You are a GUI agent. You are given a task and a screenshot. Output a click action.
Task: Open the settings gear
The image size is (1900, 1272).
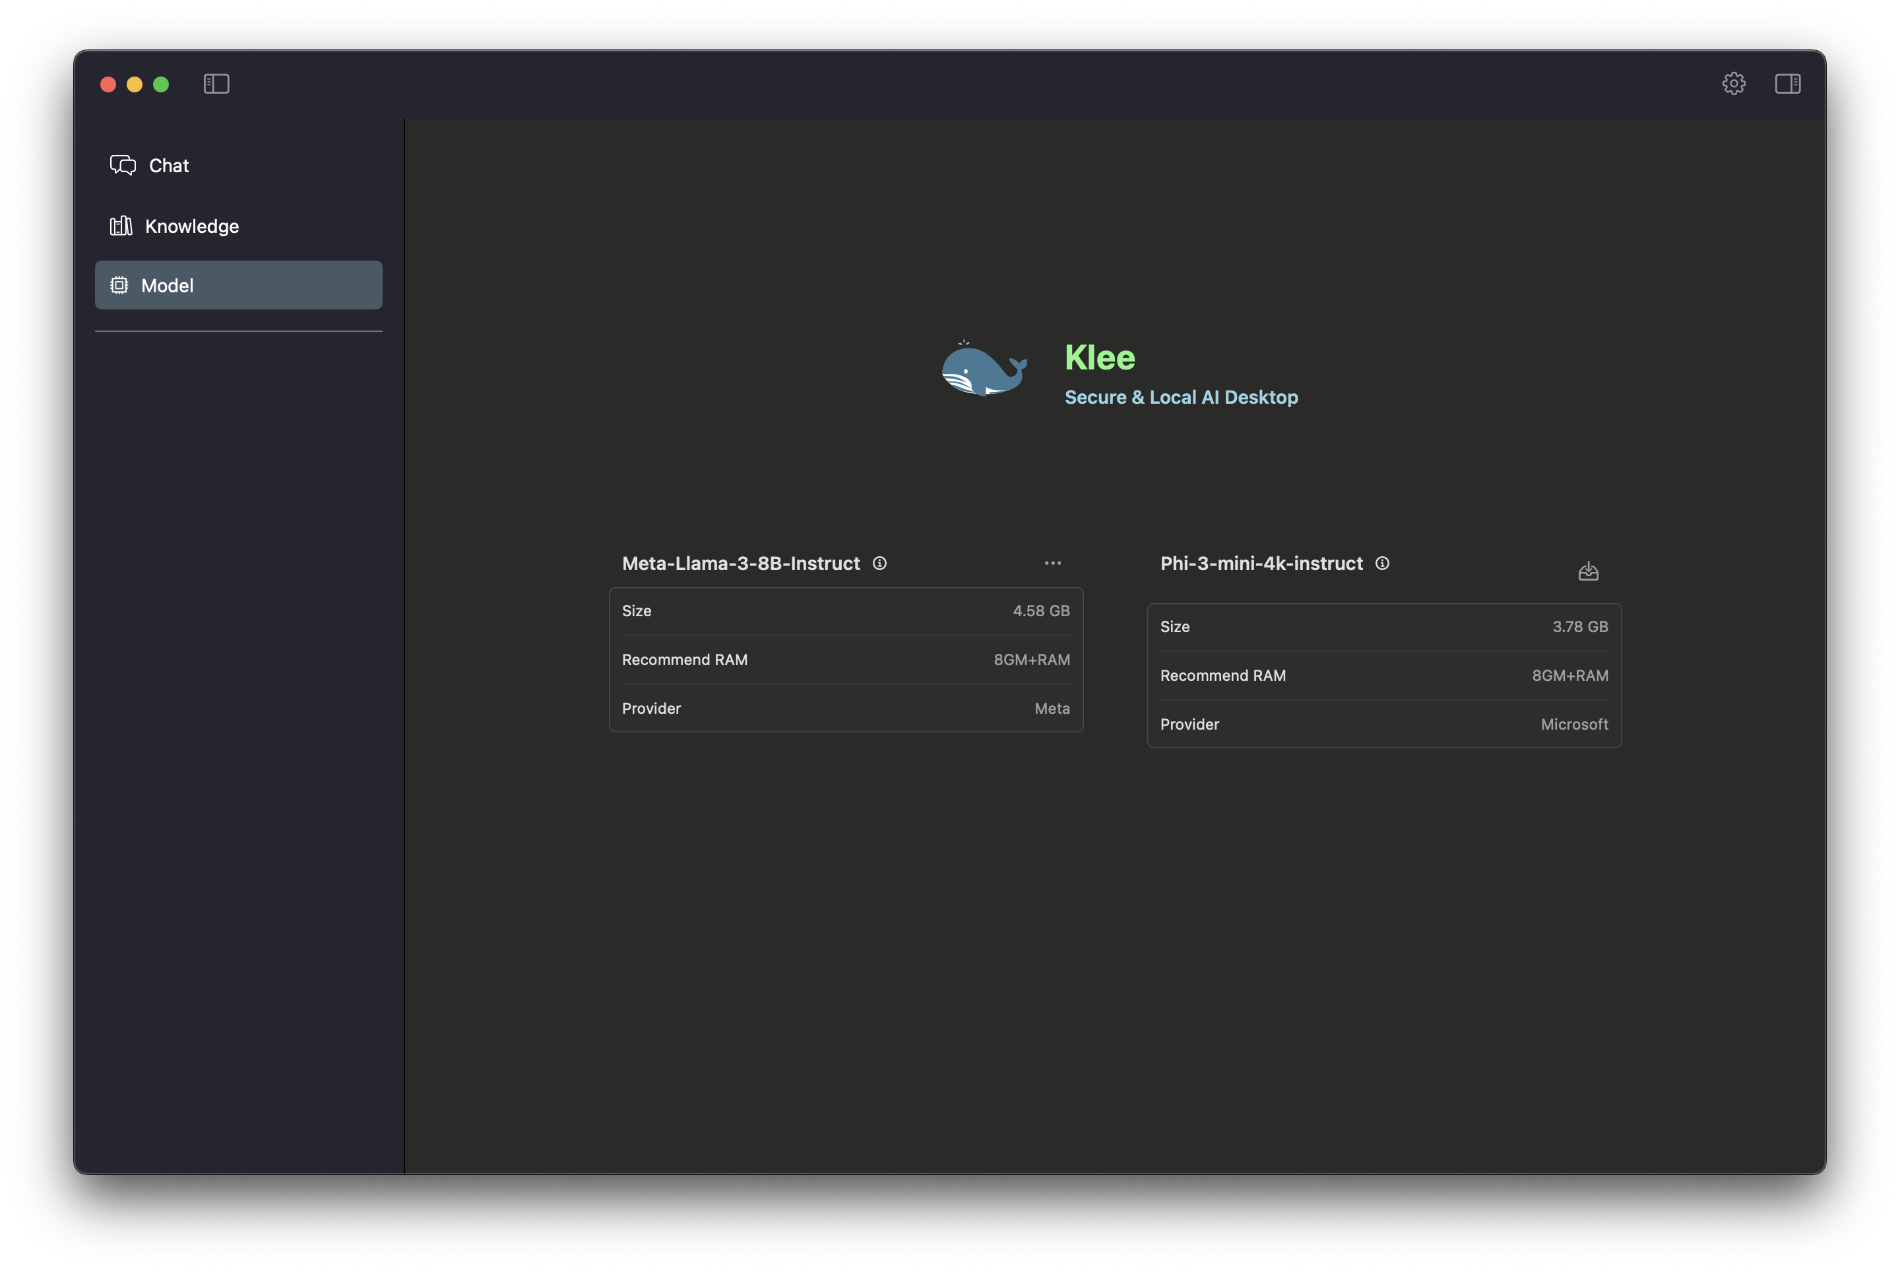pos(1734,84)
